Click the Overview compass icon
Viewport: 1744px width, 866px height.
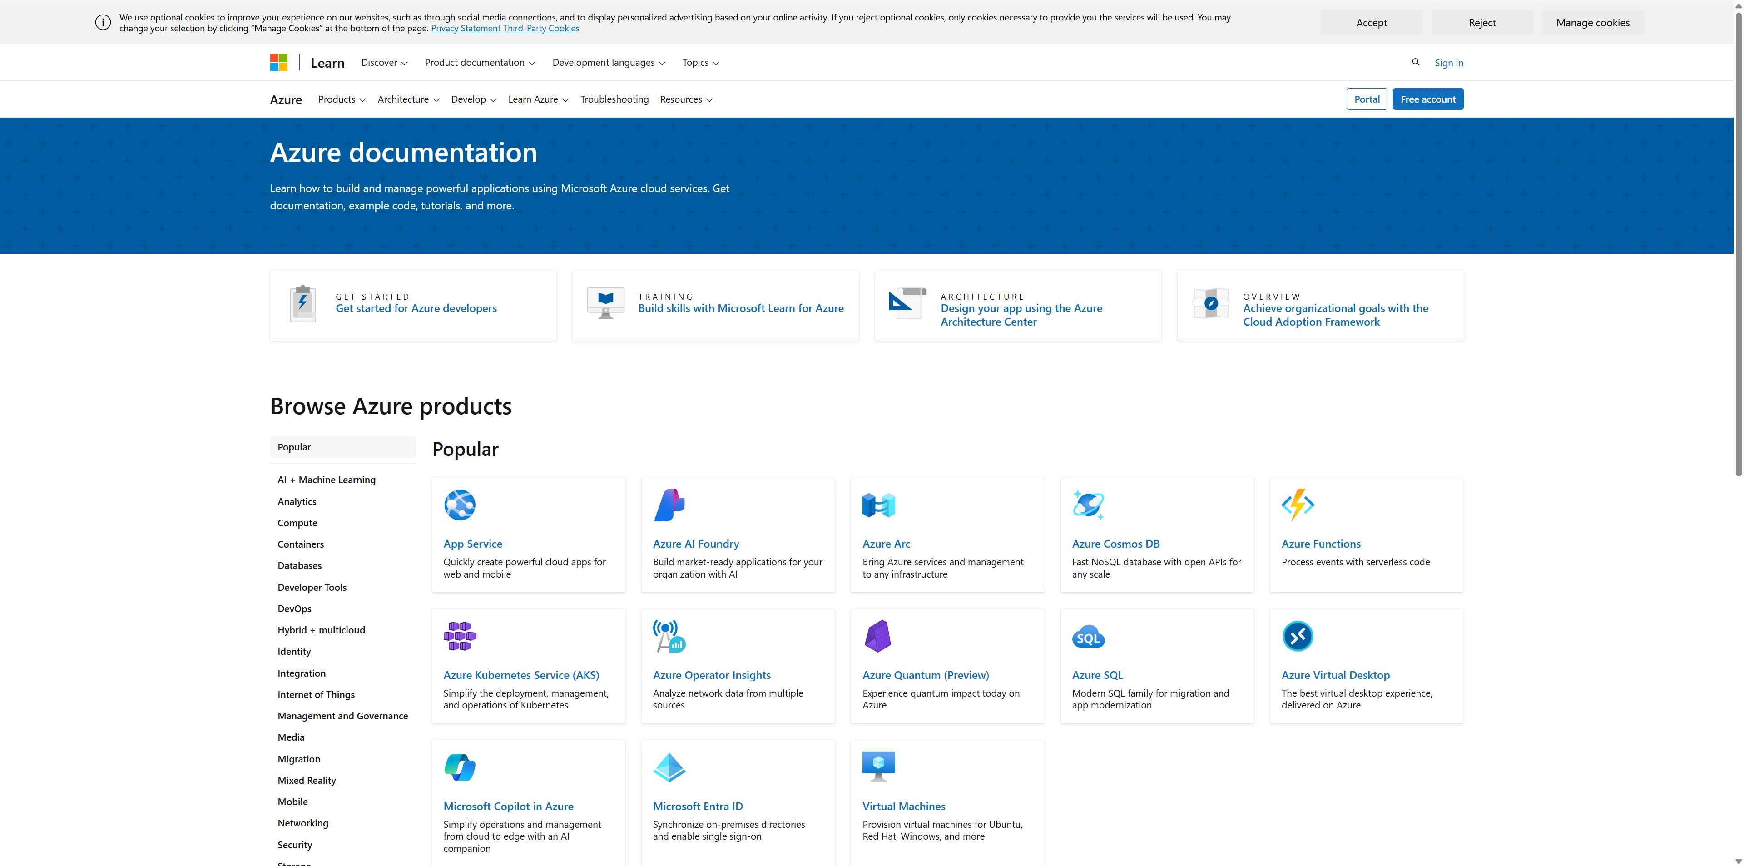tap(1210, 302)
